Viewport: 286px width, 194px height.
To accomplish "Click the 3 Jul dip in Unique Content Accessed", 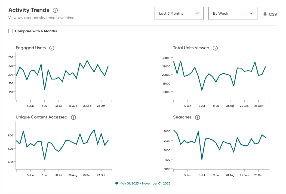I will point(45,159).
